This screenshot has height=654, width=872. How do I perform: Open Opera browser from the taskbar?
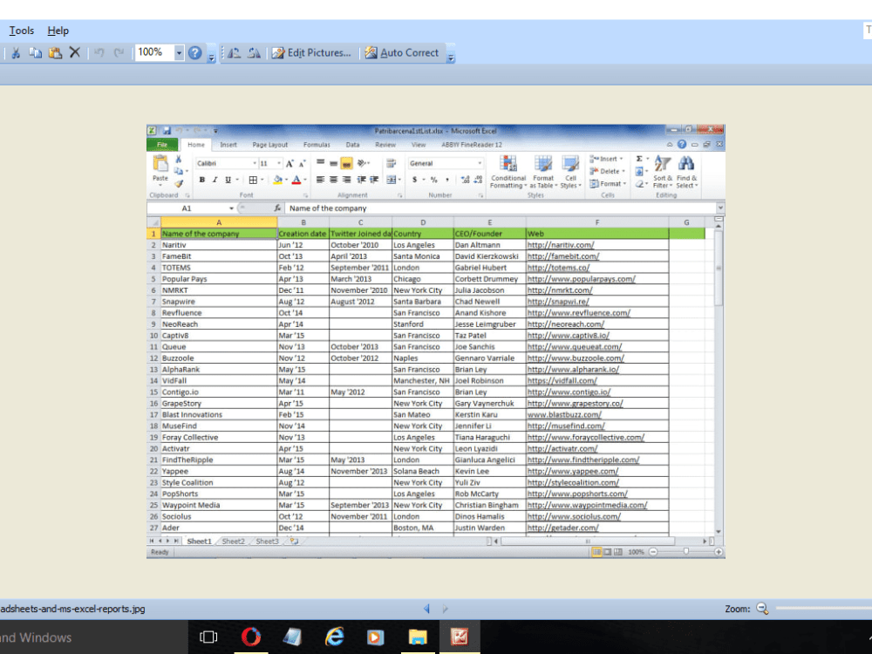click(251, 637)
